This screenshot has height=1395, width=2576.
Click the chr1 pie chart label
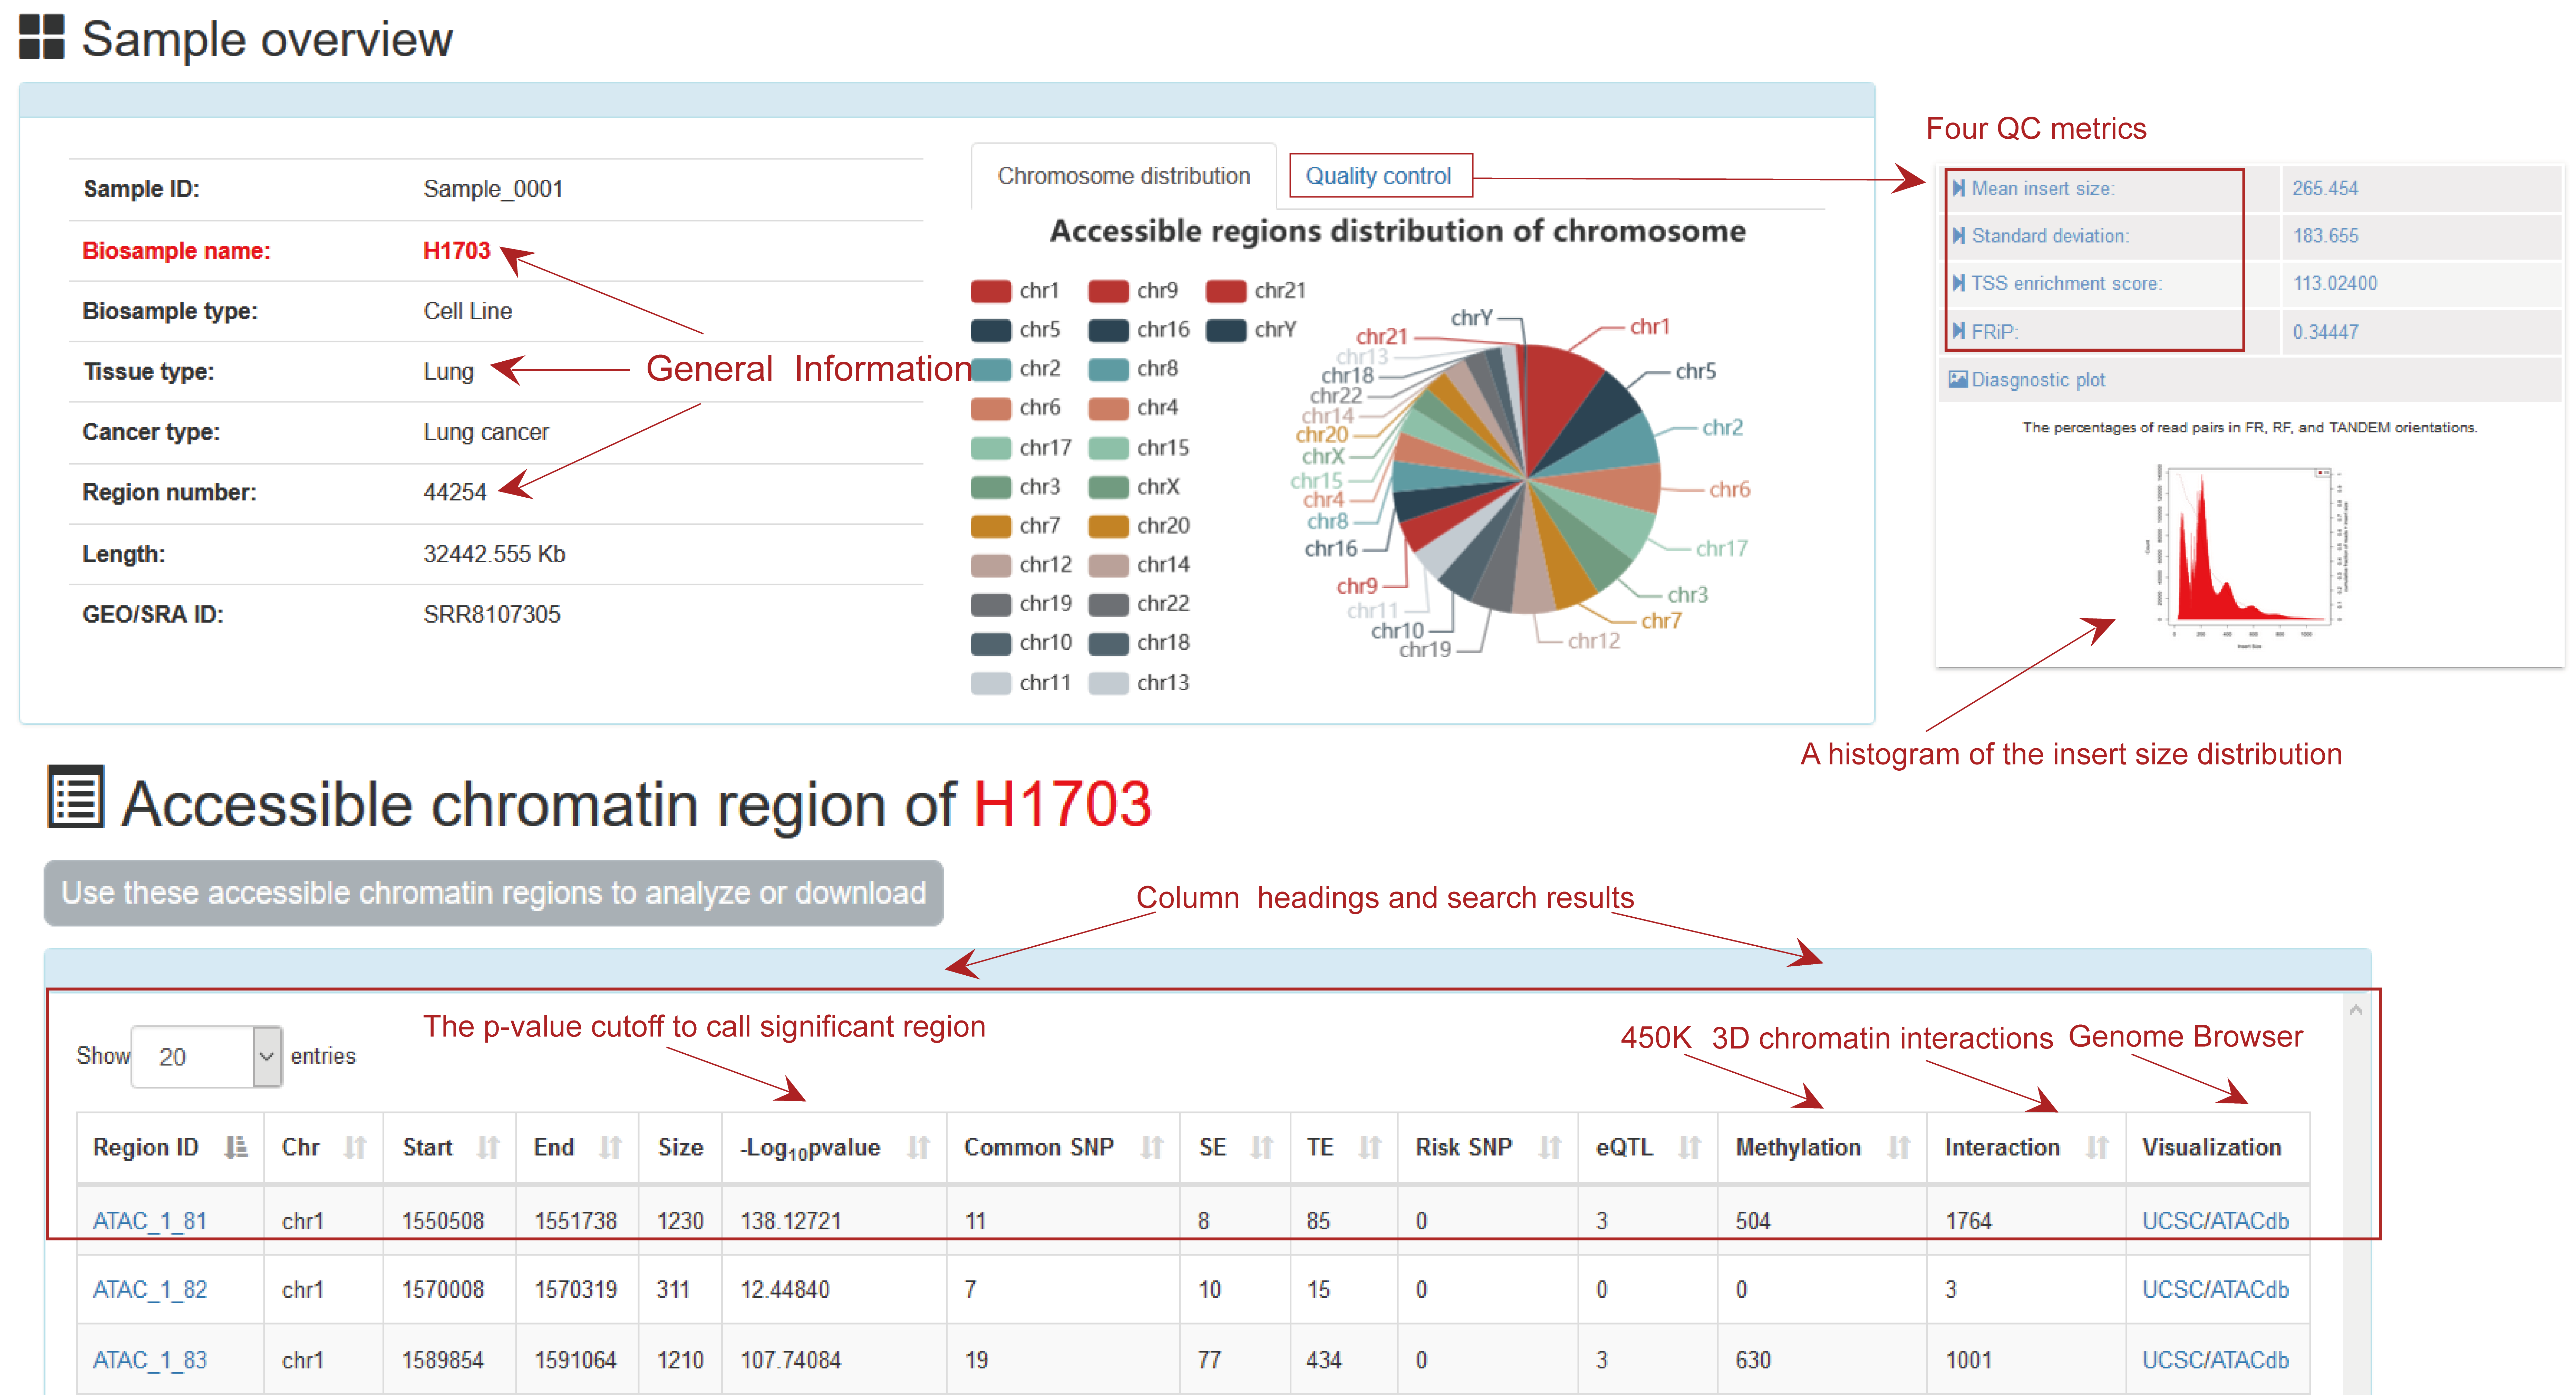coord(1650,326)
